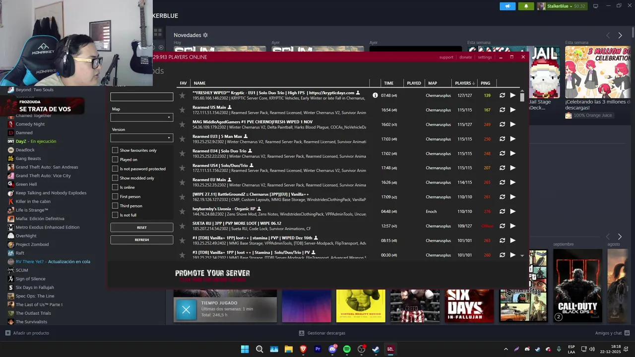Star the Rearmed EU3 5 Man Max server

tap(182, 139)
